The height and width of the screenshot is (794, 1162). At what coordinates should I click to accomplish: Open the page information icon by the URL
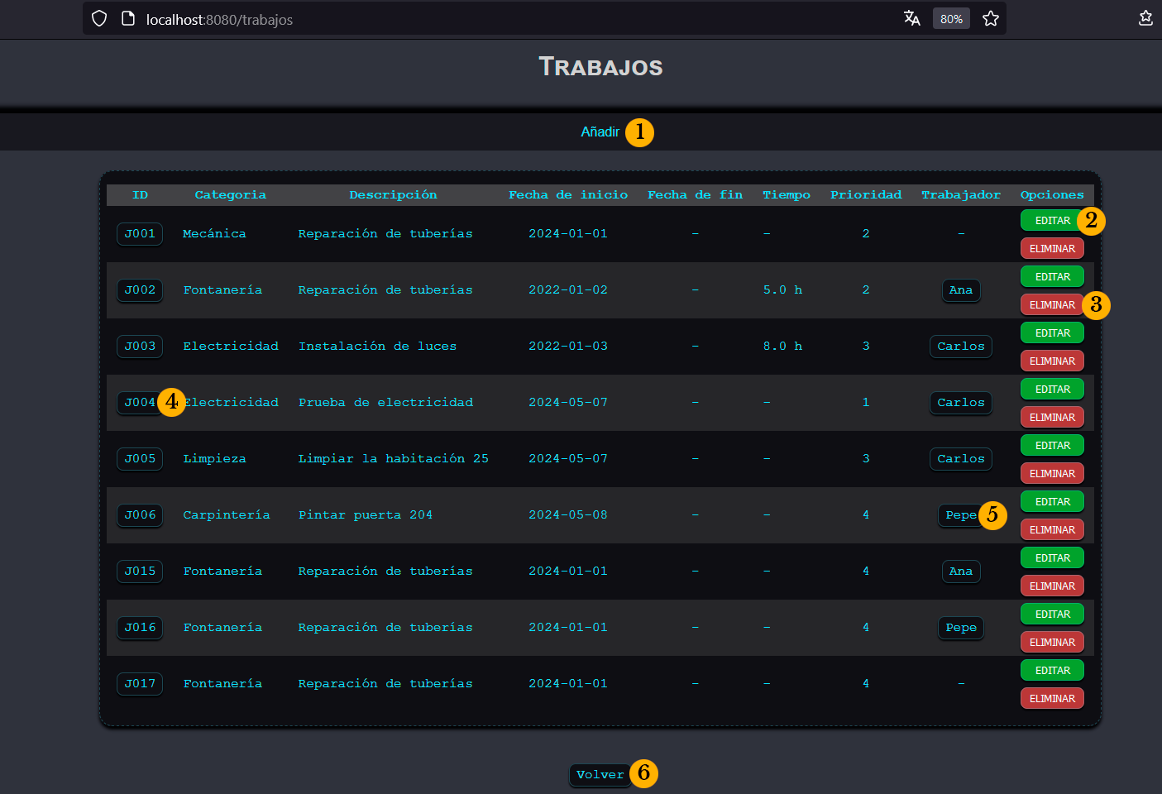(x=128, y=18)
